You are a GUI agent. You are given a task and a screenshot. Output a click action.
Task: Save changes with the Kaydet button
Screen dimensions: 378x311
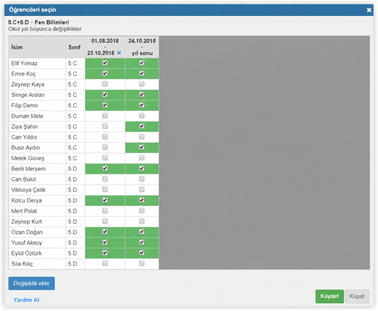[x=330, y=296]
